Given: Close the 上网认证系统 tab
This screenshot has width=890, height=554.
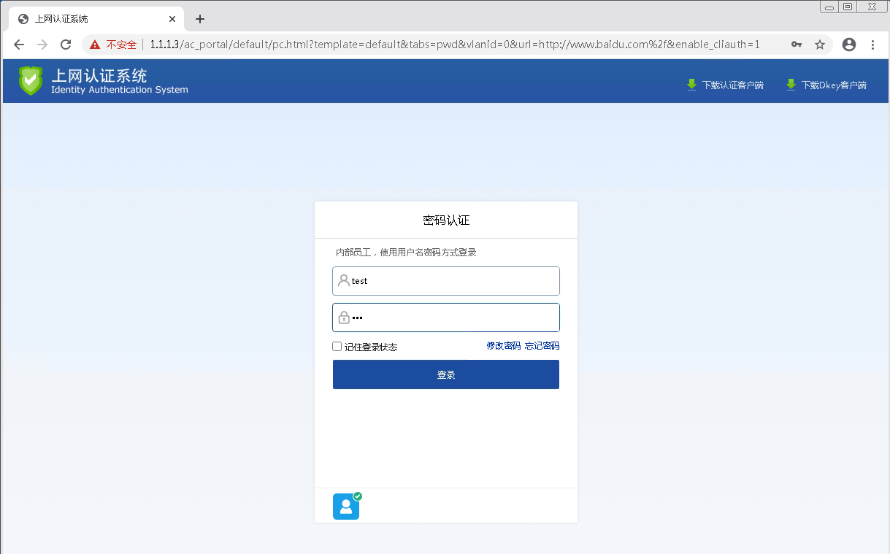Looking at the screenshot, I should pos(172,19).
